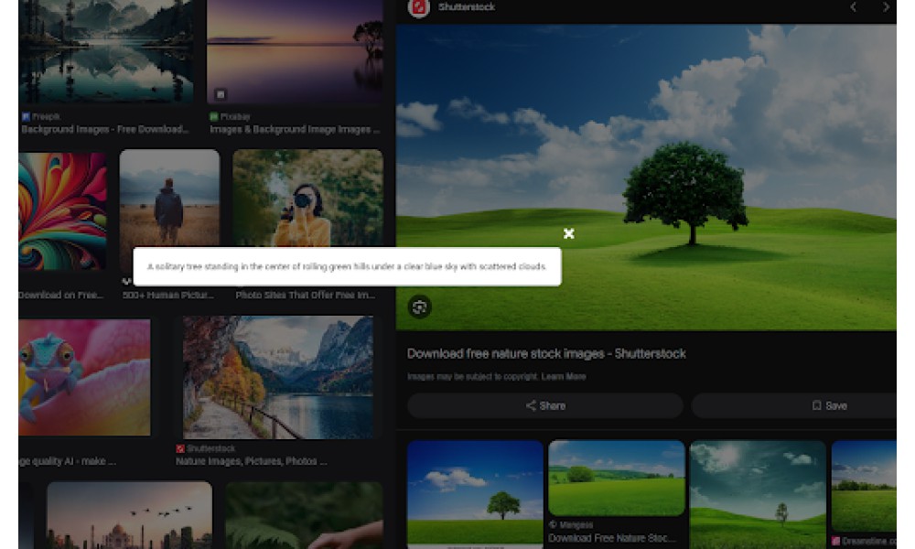Open Google Lens search icon on preview image

(x=420, y=307)
